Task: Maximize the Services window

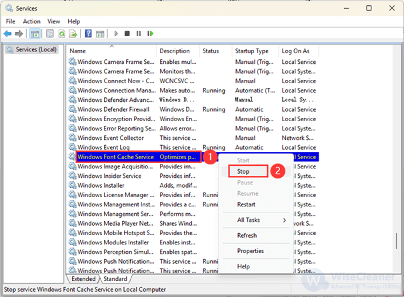Action: [369, 8]
